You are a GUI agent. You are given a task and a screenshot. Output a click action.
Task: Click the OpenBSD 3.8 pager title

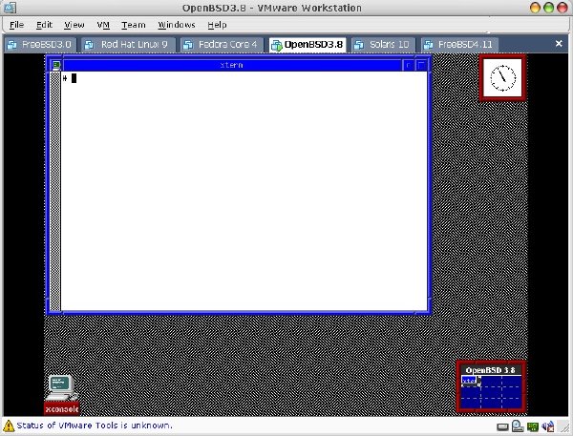491,370
